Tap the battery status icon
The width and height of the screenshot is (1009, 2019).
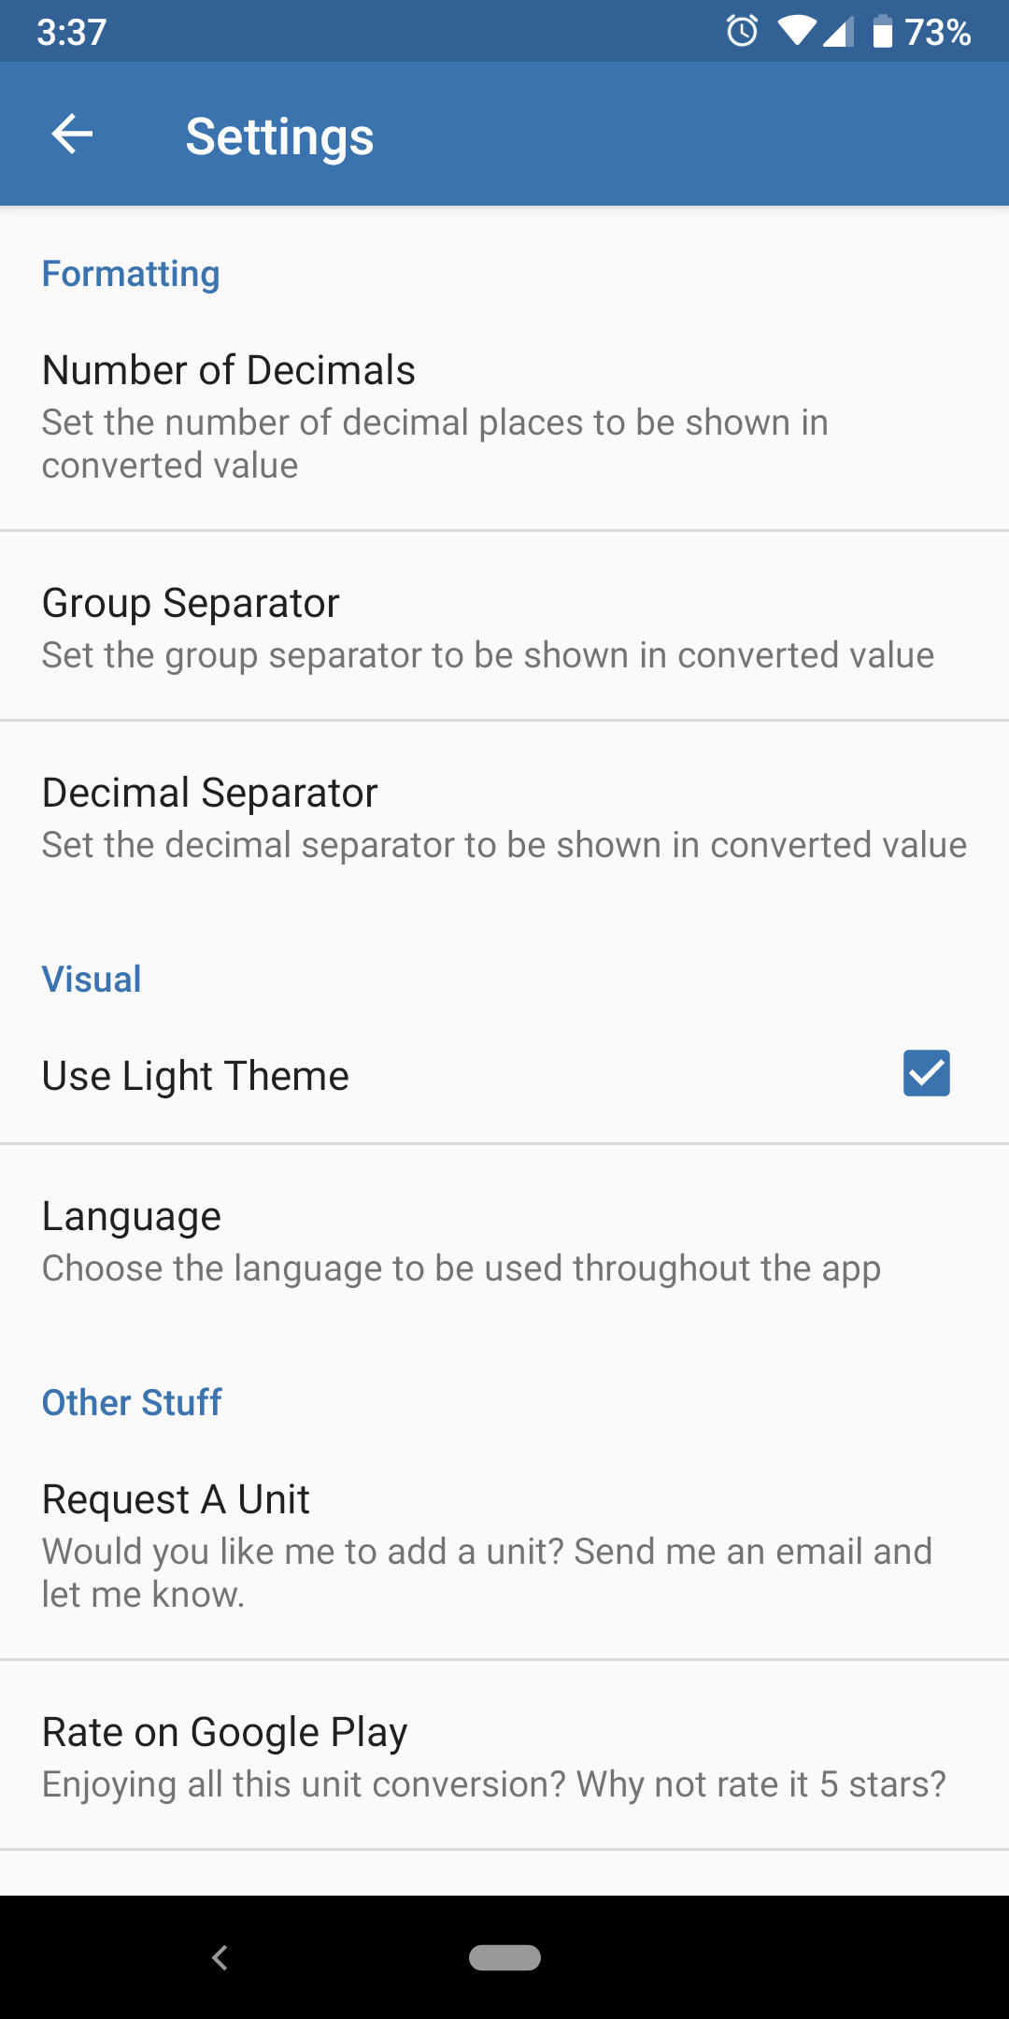pyautogui.click(x=882, y=31)
